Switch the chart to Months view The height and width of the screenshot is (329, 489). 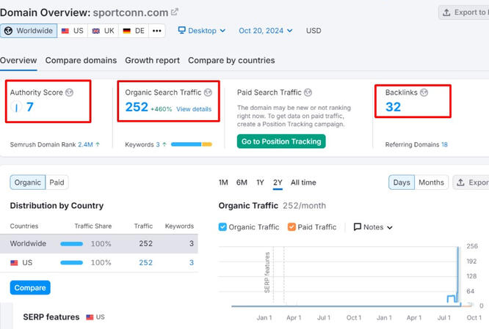[x=431, y=182]
